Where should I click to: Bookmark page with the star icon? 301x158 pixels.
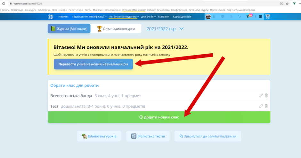click(x=287, y=4)
